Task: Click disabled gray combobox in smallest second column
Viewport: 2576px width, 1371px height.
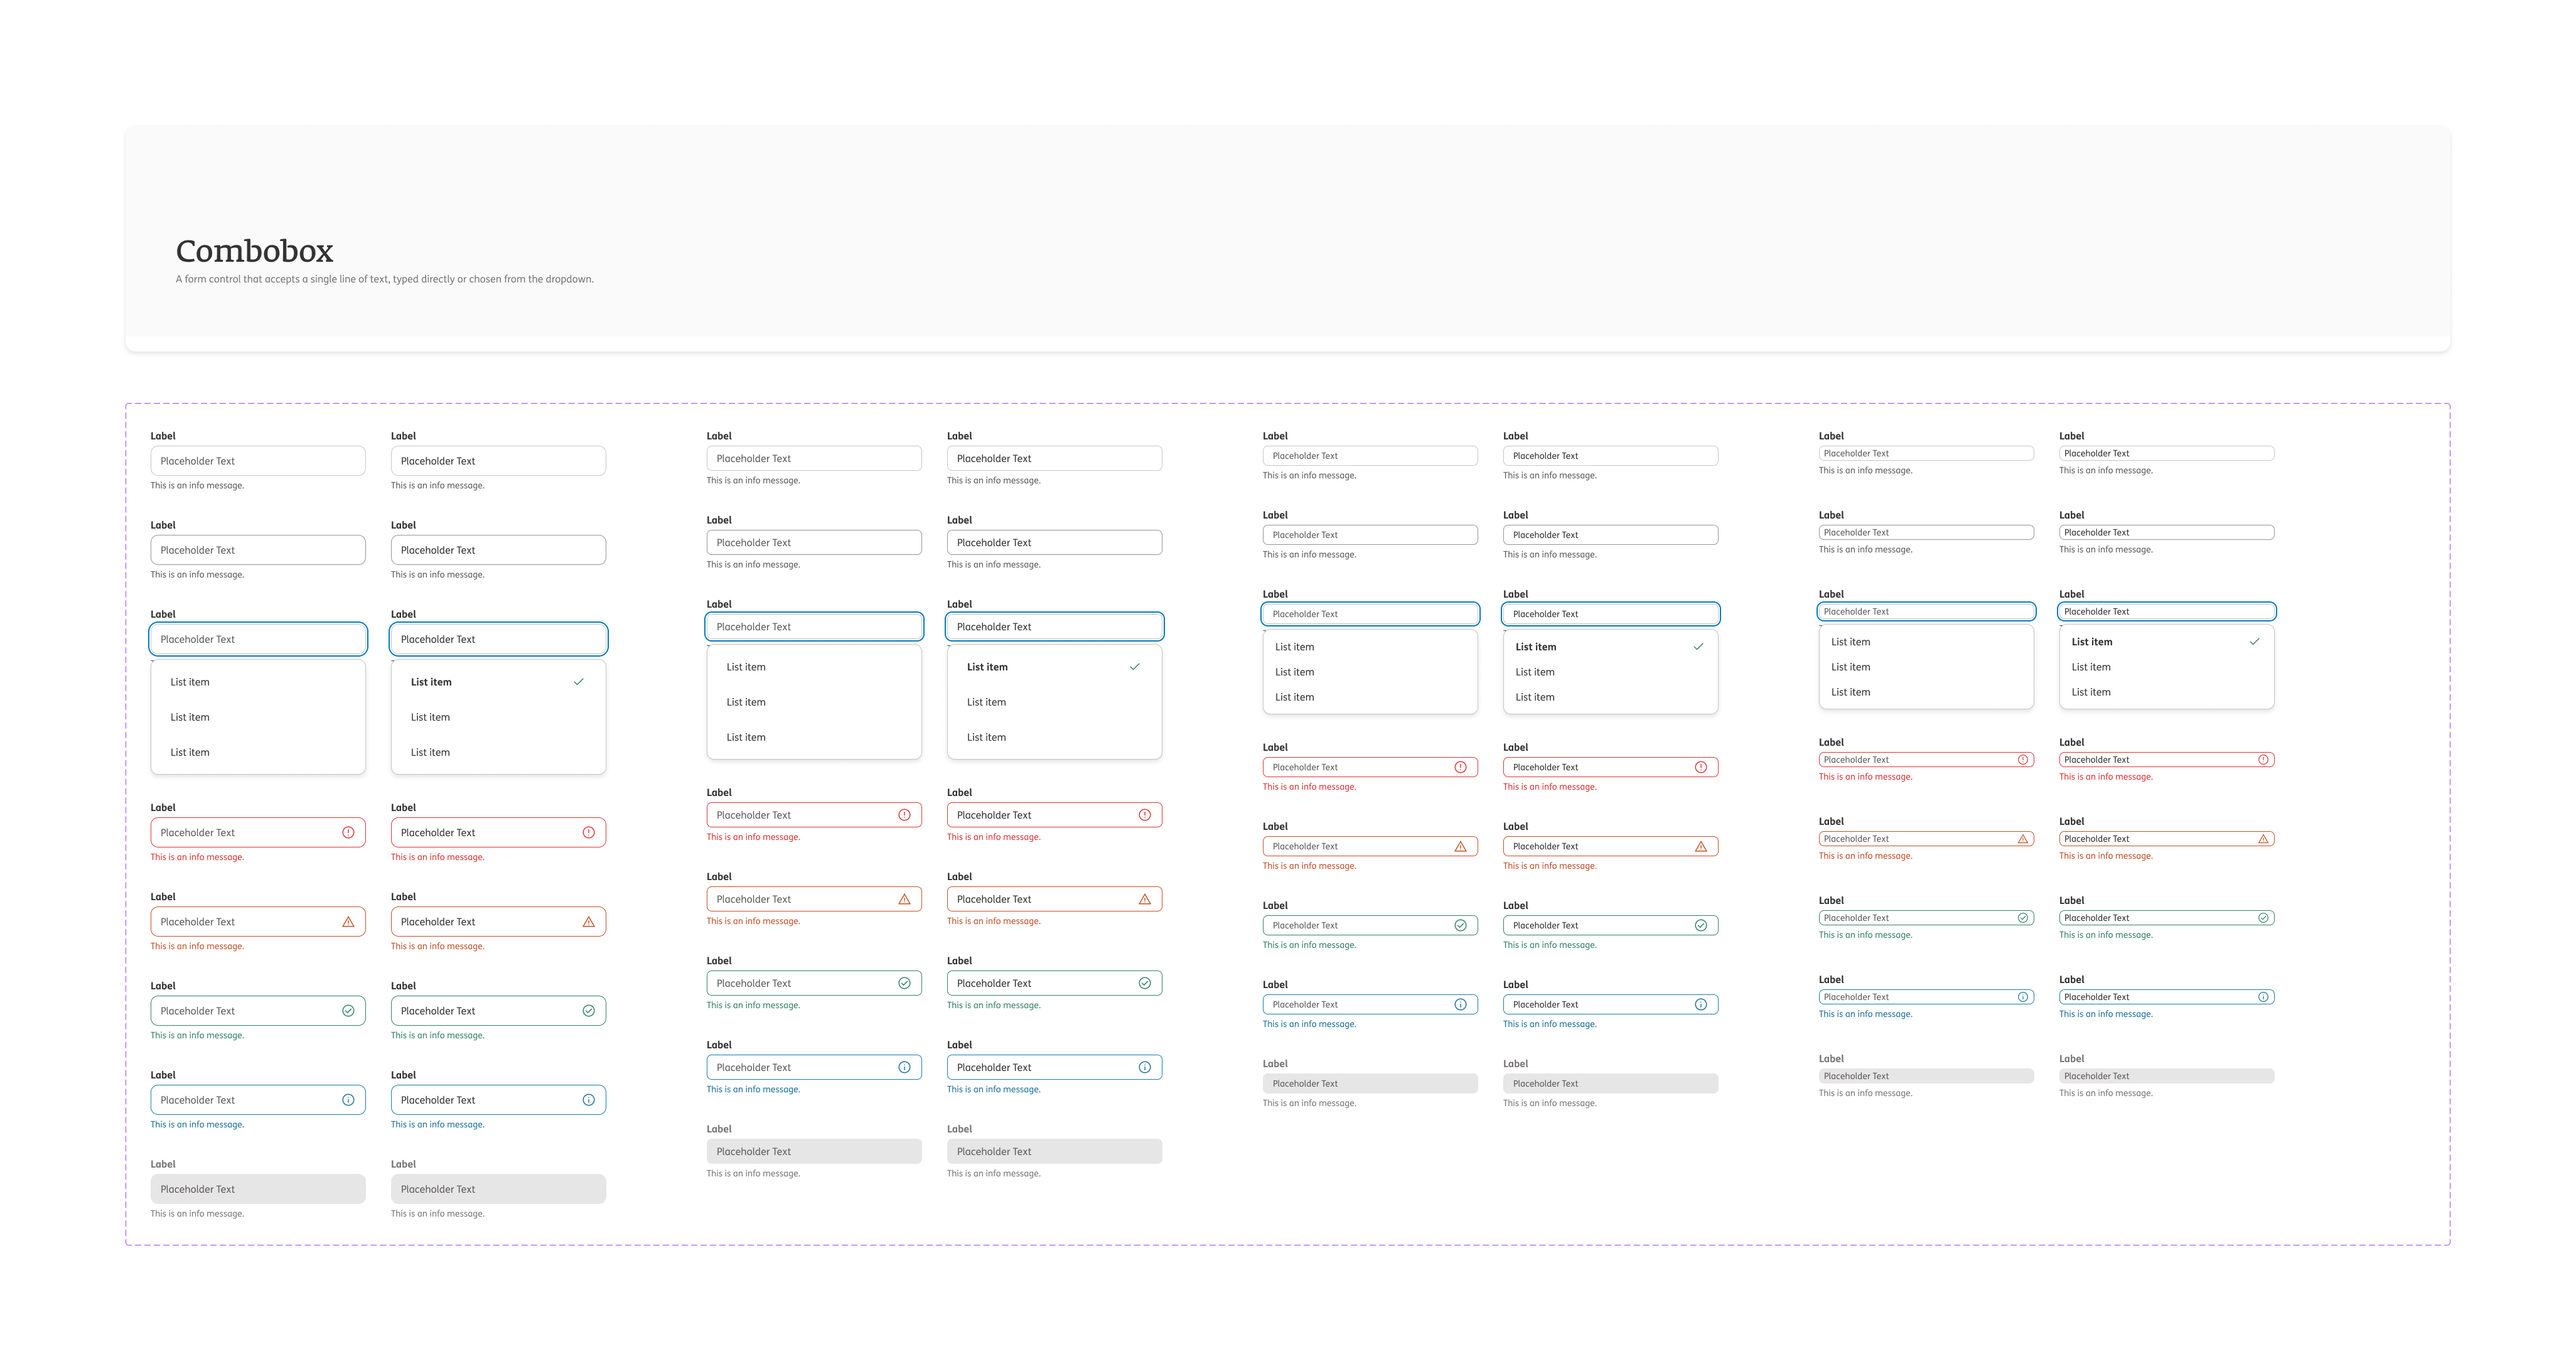Action: pos(2166,1076)
